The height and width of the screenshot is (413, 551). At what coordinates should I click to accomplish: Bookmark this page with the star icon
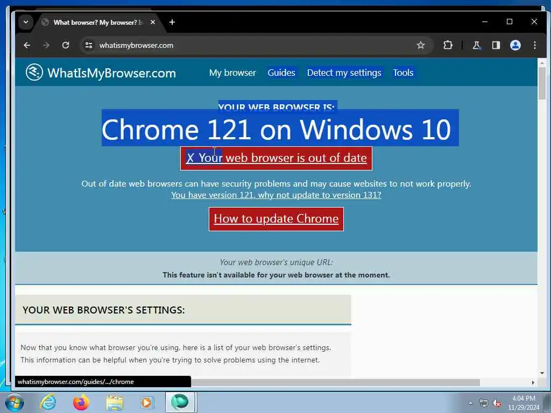421,45
